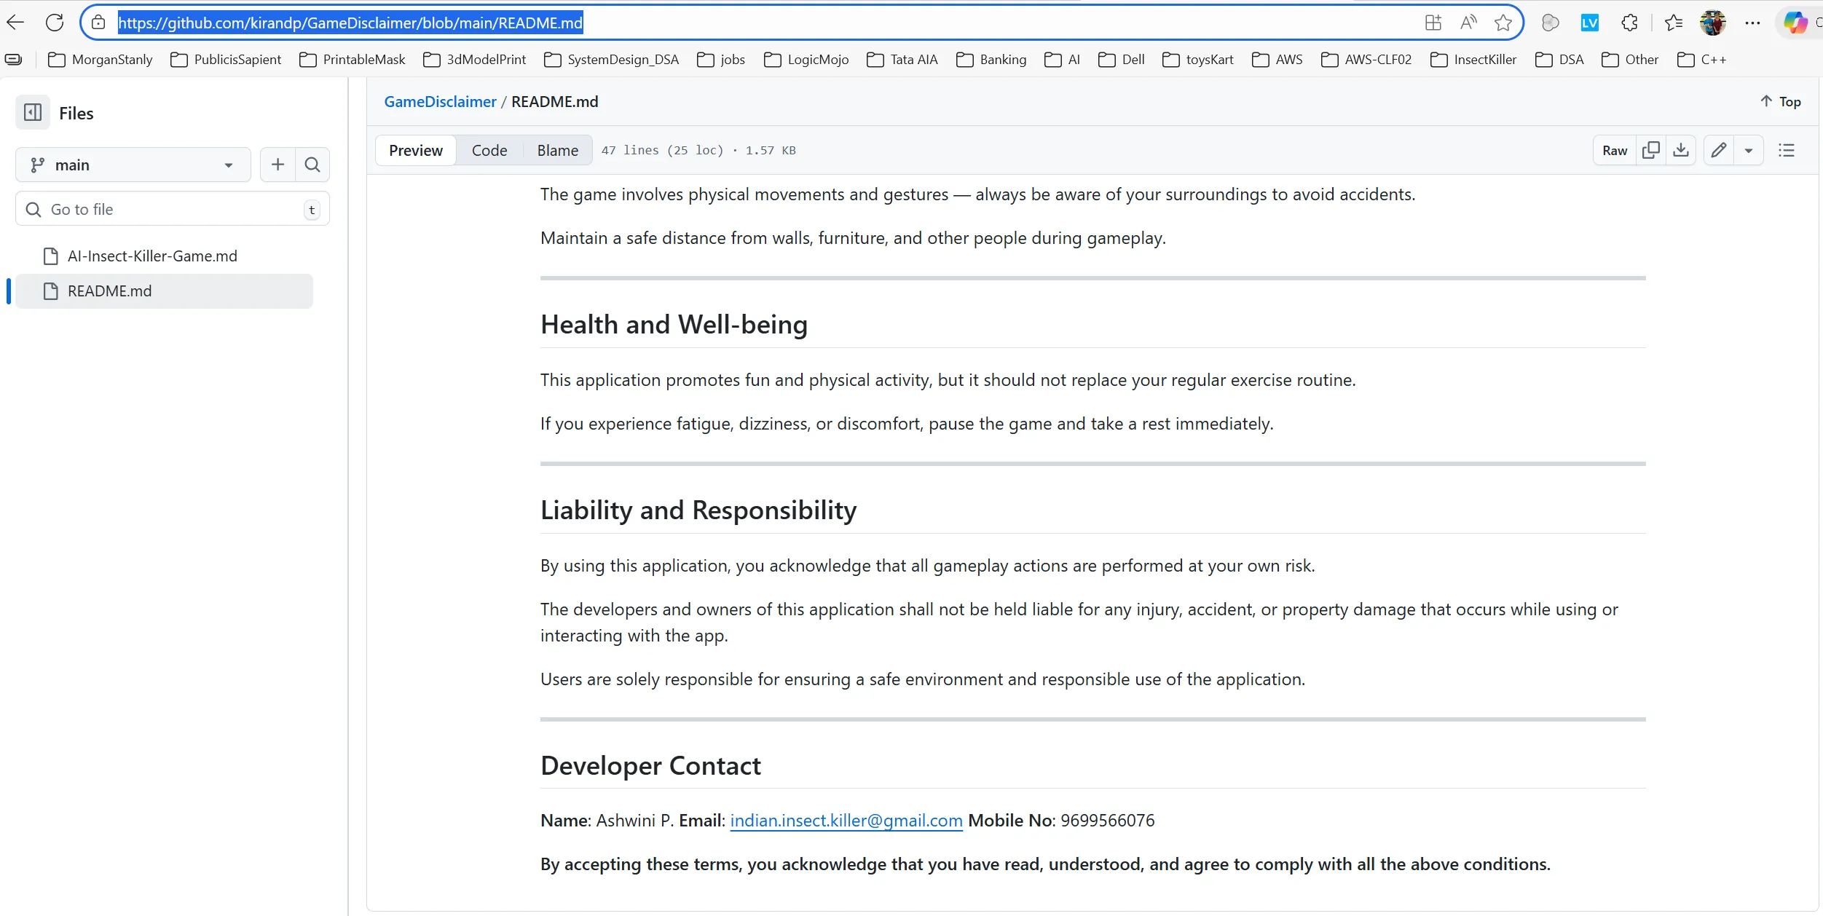The width and height of the screenshot is (1823, 916).
Task: Switch to the Preview tab
Action: pos(416,151)
